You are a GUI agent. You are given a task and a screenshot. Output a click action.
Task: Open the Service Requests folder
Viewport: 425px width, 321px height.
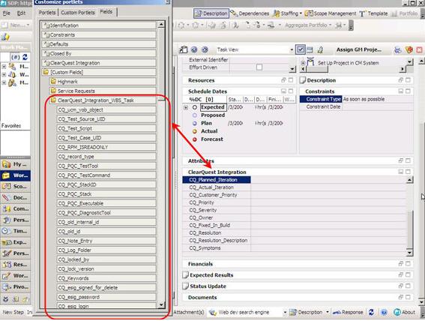click(103, 91)
